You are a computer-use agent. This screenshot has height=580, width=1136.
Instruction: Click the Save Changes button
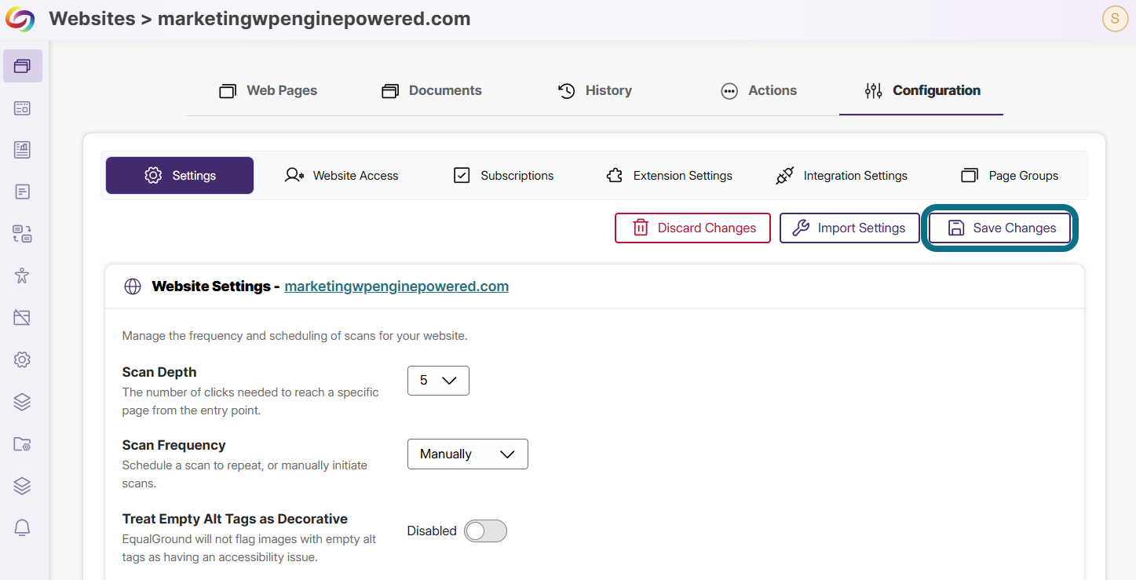coord(1000,228)
